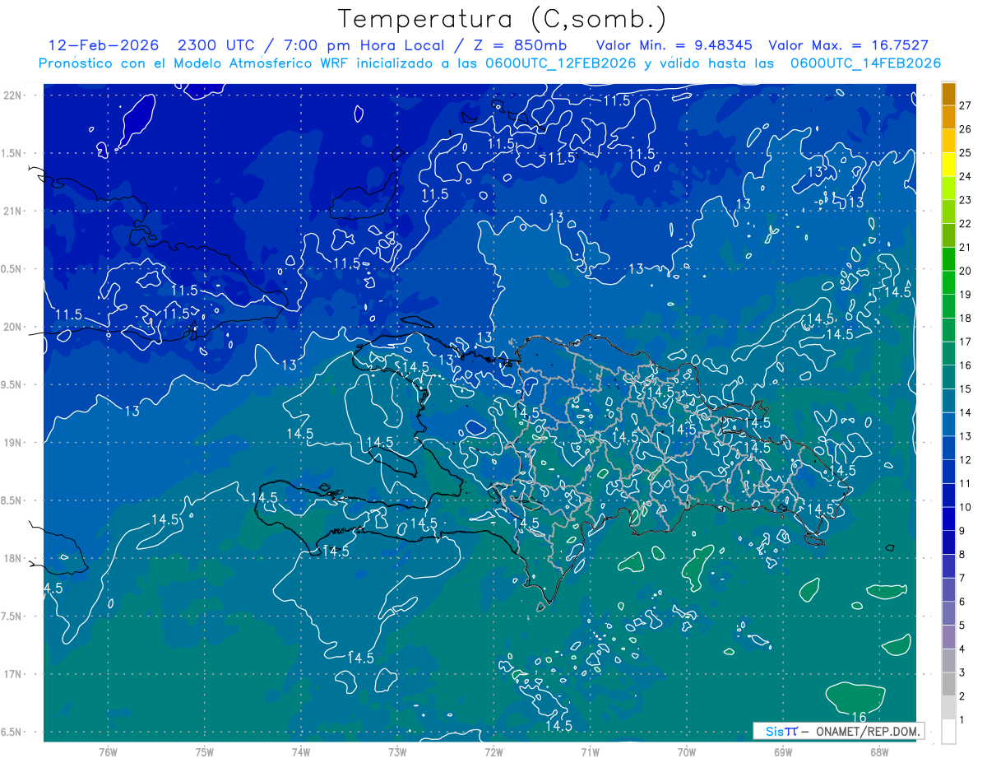Click the 20N latitude axis label
Image resolution: width=987 pixels, height=763 pixels.
[x=12, y=327]
